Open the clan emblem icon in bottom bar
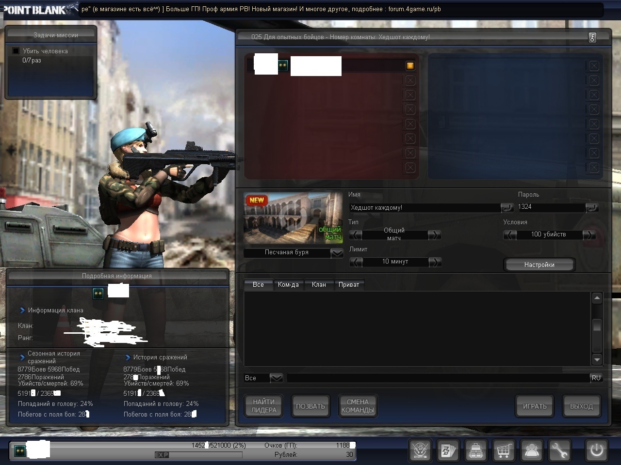 tap(420, 451)
